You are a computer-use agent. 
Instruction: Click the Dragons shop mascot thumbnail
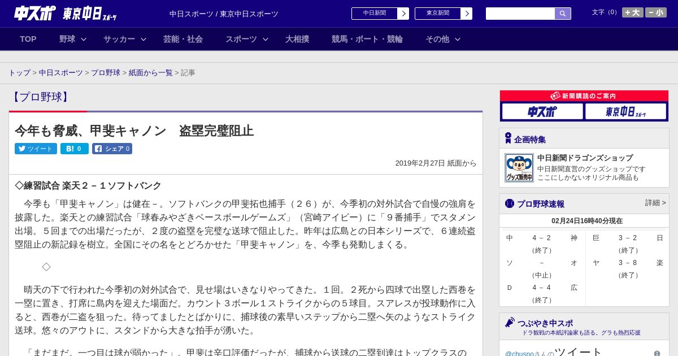(x=519, y=168)
